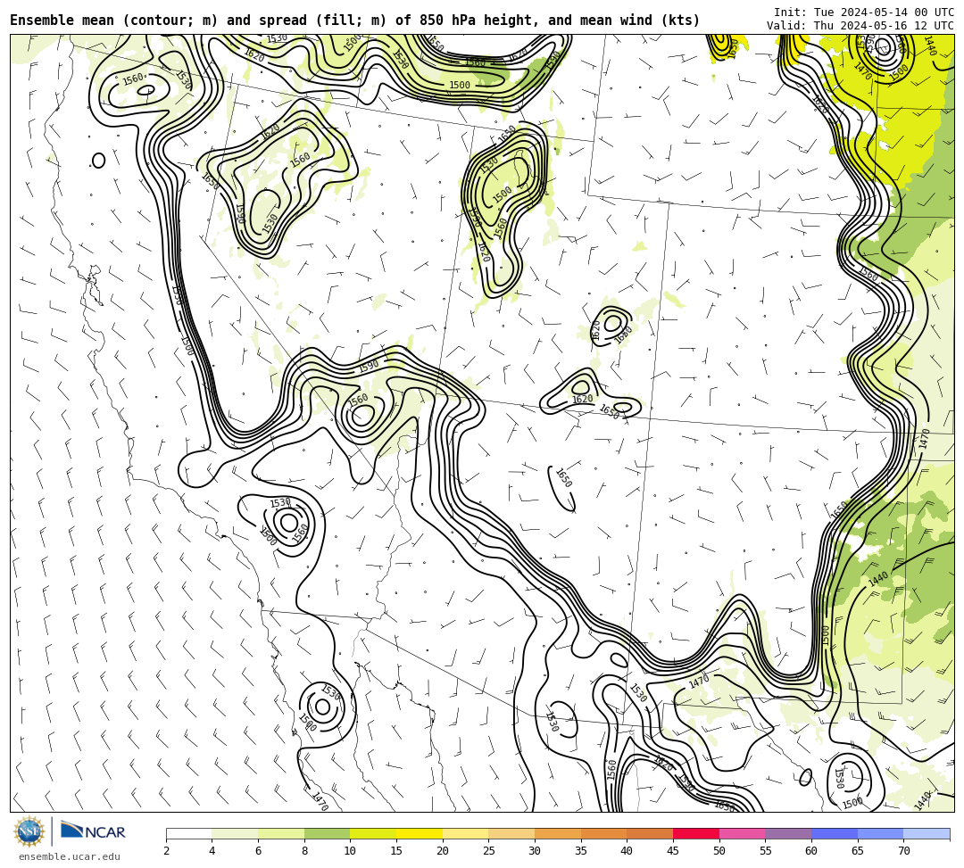The width and height of the screenshot is (964, 868).
Task: Click the NCAR logo
Action: click(93, 831)
